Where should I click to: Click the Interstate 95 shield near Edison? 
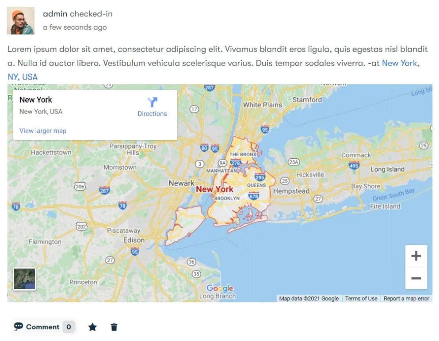(x=135, y=251)
